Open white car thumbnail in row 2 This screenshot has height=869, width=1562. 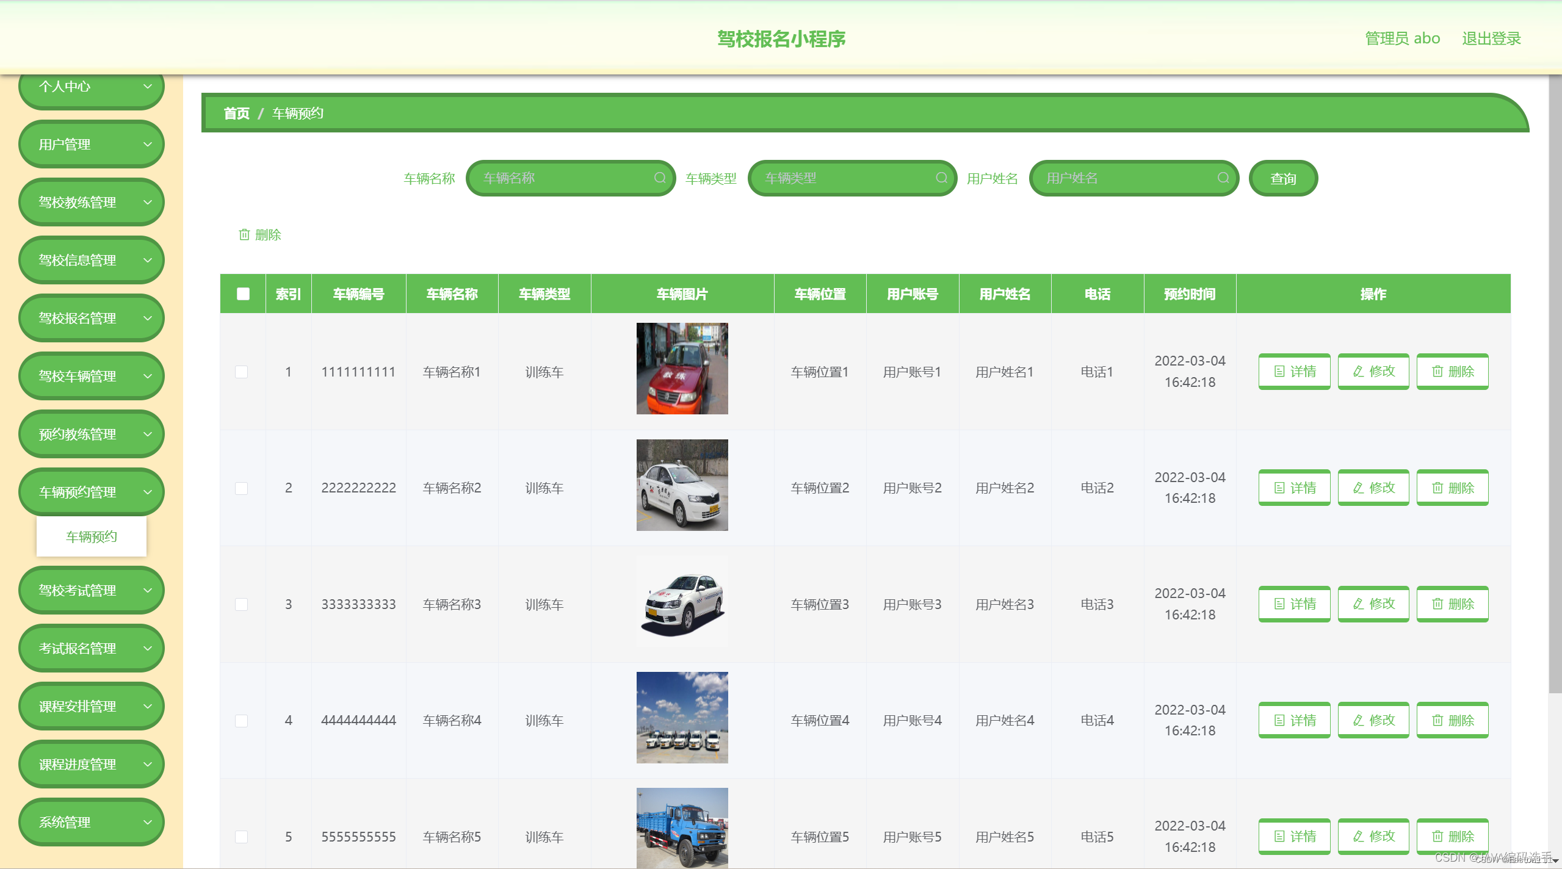pyautogui.click(x=682, y=485)
